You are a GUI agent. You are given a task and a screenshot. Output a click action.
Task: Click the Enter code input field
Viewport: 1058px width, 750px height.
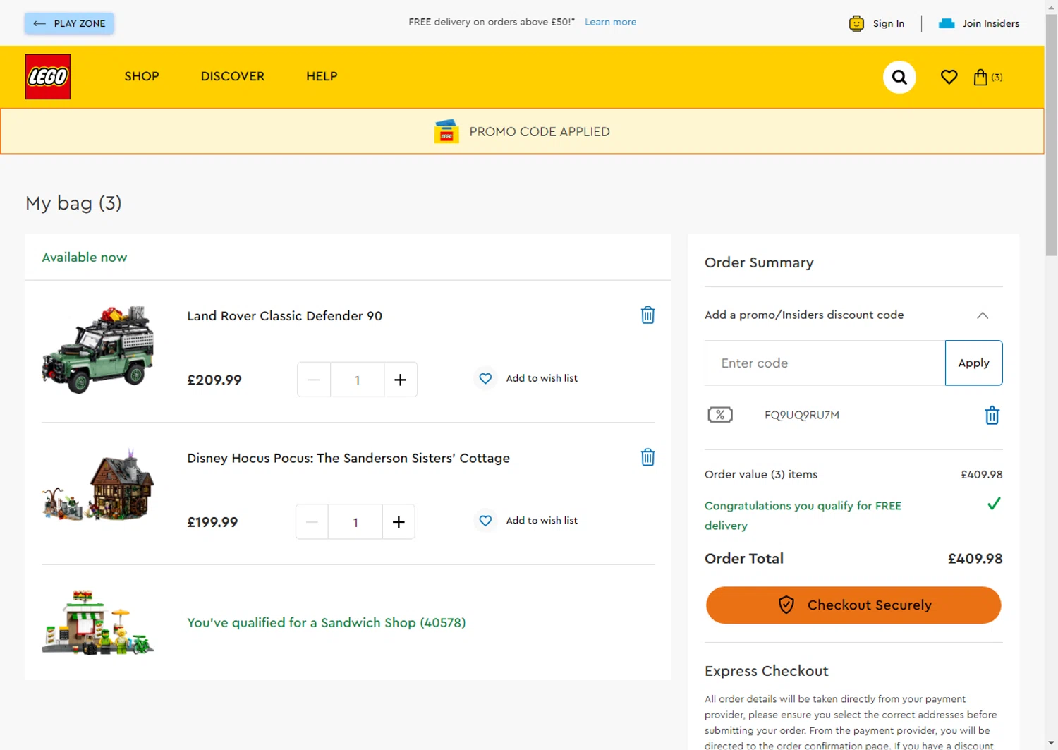[x=825, y=363]
